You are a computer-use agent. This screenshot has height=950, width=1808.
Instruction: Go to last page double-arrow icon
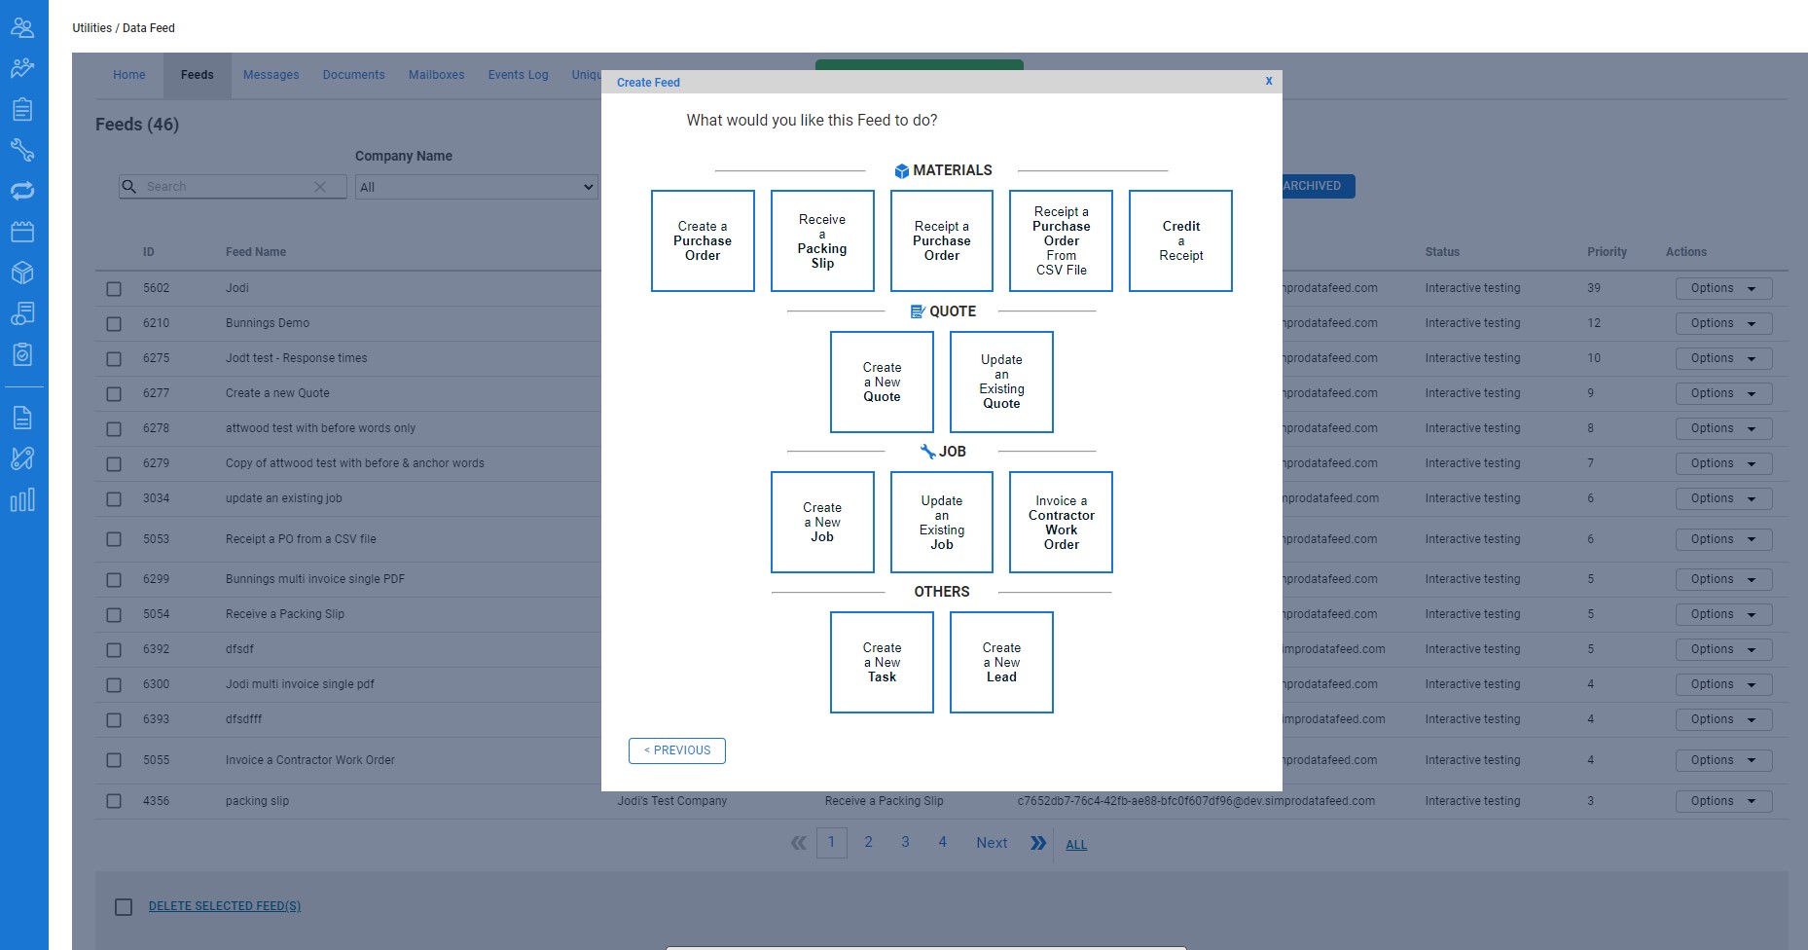[x=1038, y=843]
